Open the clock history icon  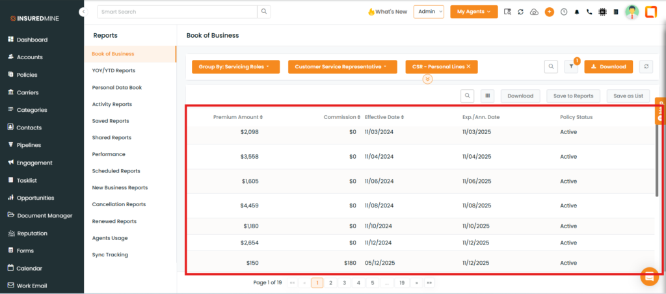click(563, 12)
